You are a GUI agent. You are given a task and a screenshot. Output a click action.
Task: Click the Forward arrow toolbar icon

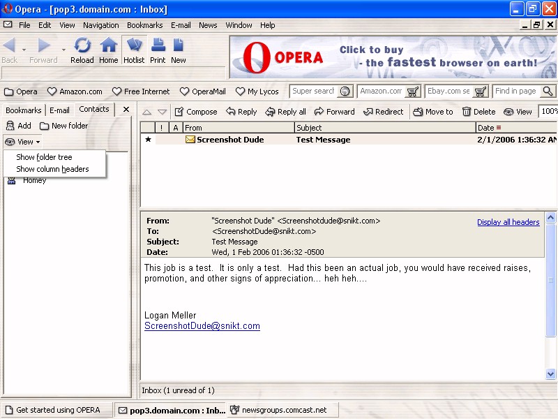coord(44,45)
